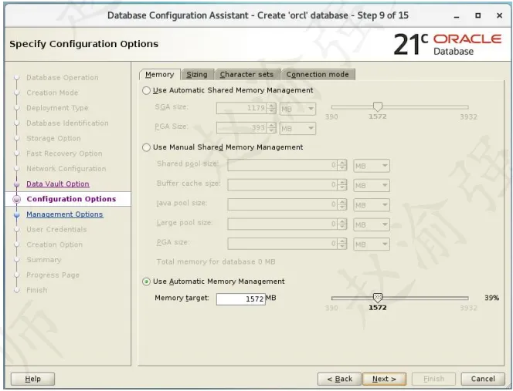Click the Summary step
Image resolution: width=513 pixels, height=391 pixels.
tap(44, 260)
